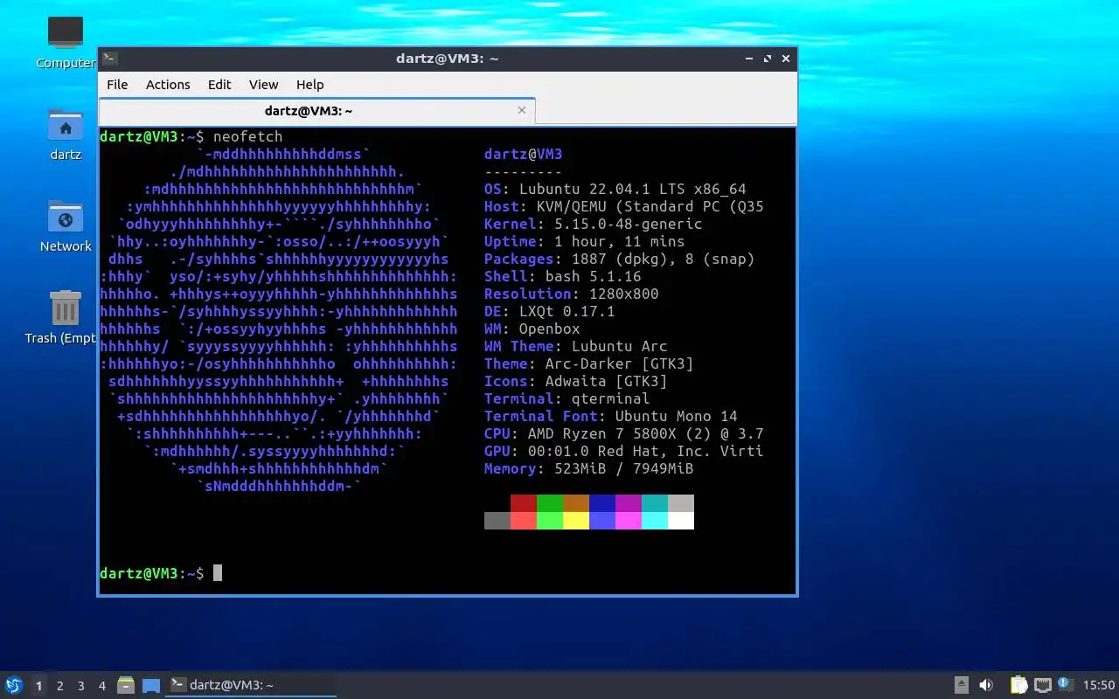Open the clipboard manager tray icon

(x=1018, y=685)
